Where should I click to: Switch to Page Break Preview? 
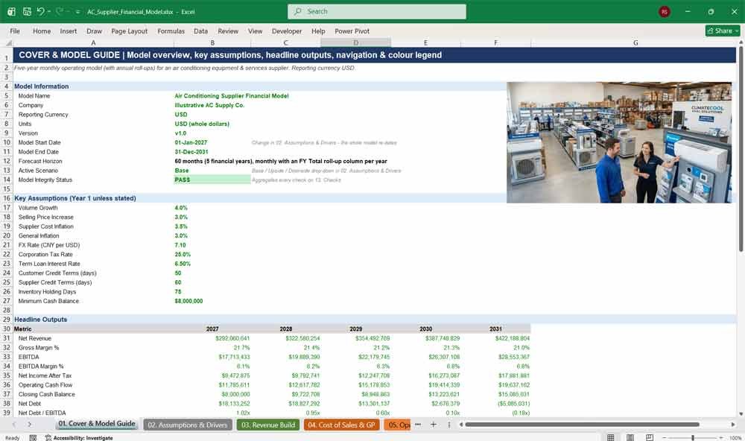(x=650, y=437)
